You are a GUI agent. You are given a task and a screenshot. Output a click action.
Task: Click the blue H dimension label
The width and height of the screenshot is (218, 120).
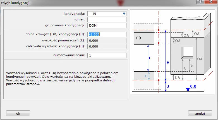(168, 63)
